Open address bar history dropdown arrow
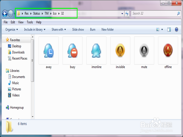 click(122, 14)
